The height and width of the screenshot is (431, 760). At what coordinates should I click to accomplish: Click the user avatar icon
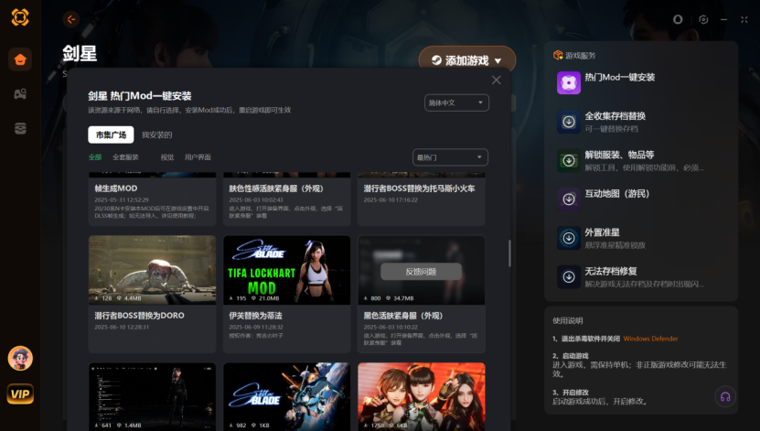[x=20, y=359]
